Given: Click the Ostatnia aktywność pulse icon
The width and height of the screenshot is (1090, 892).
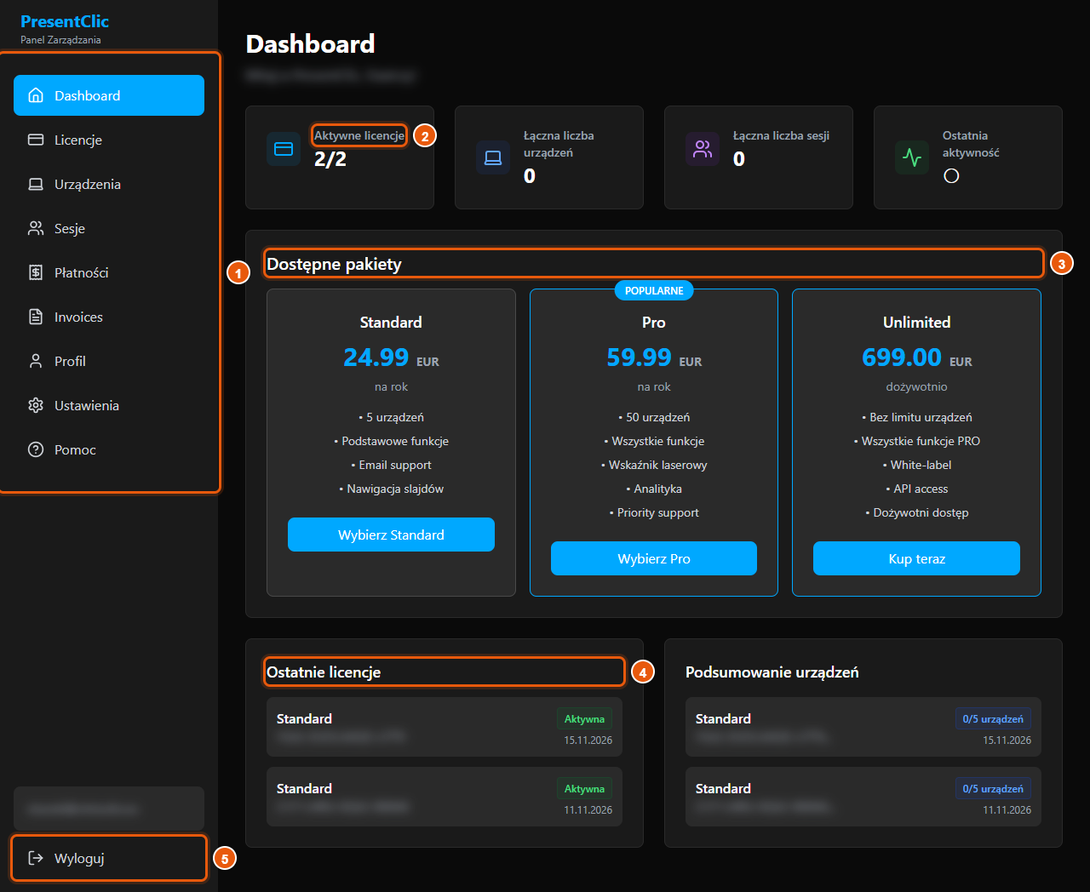Looking at the screenshot, I should coord(912,157).
